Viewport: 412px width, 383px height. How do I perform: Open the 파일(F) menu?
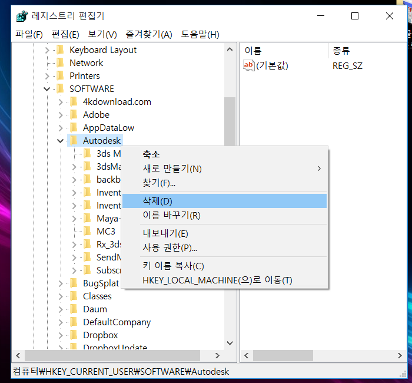point(29,34)
